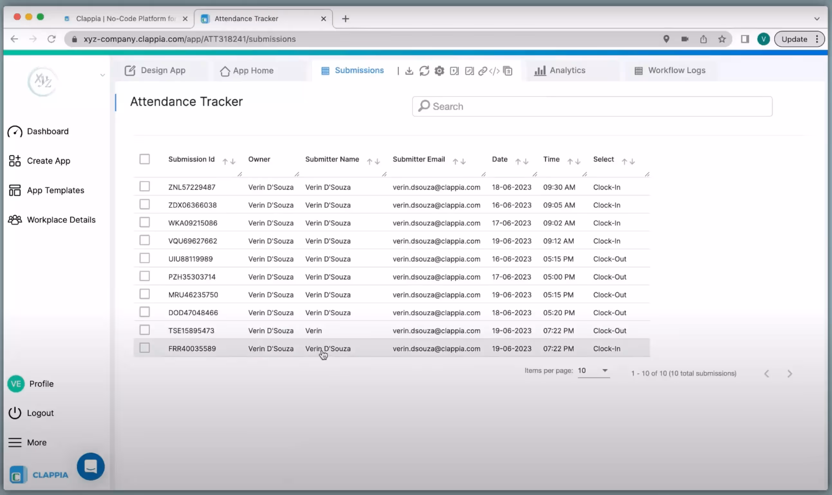Image resolution: width=832 pixels, height=495 pixels.
Task: Open the chat support bubble
Action: pyautogui.click(x=90, y=466)
